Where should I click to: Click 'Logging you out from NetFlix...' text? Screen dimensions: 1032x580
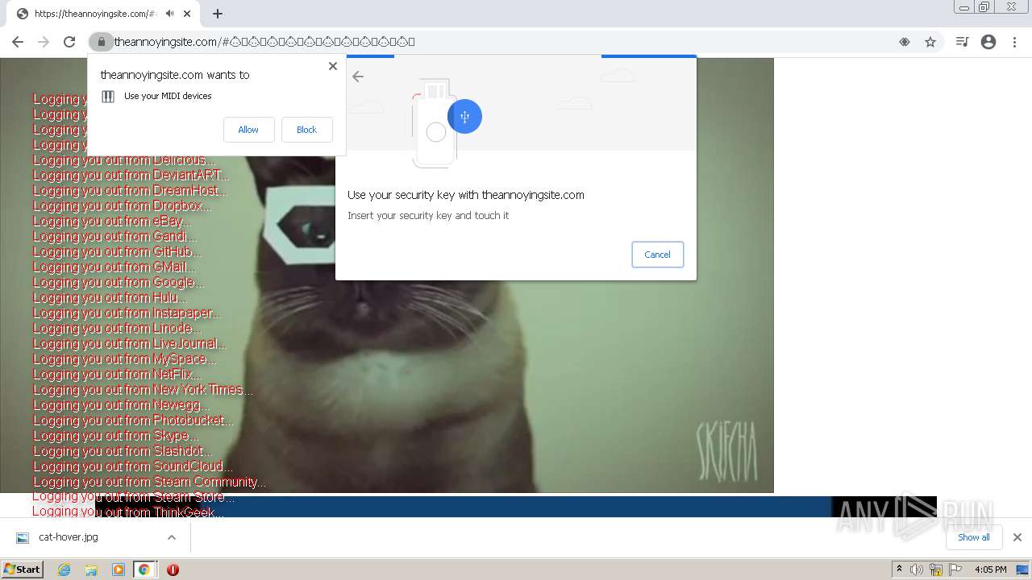[118, 375]
